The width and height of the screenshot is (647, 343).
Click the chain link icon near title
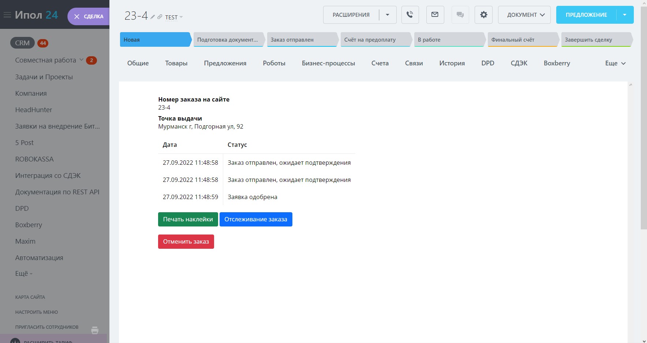pyautogui.click(x=160, y=17)
